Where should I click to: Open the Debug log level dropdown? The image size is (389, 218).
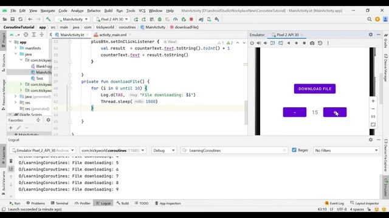[x=164, y=150]
